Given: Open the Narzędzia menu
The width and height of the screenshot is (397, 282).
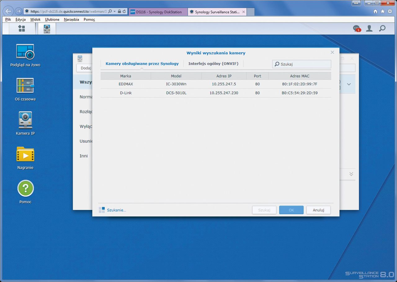Looking at the screenshot, I should tap(71, 19).
